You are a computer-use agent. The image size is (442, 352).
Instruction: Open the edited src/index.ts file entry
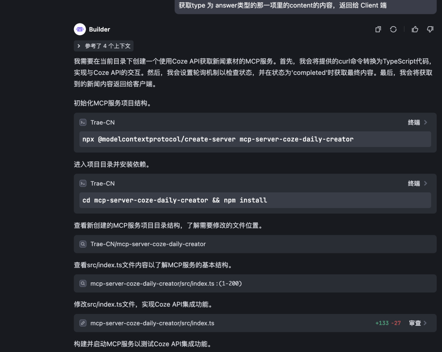(152, 323)
